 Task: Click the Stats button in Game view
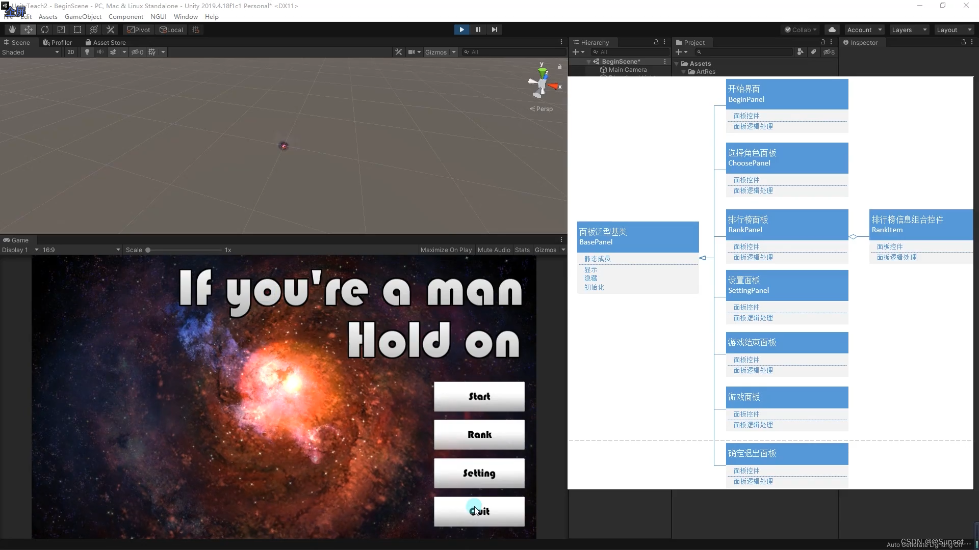[522, 250]
